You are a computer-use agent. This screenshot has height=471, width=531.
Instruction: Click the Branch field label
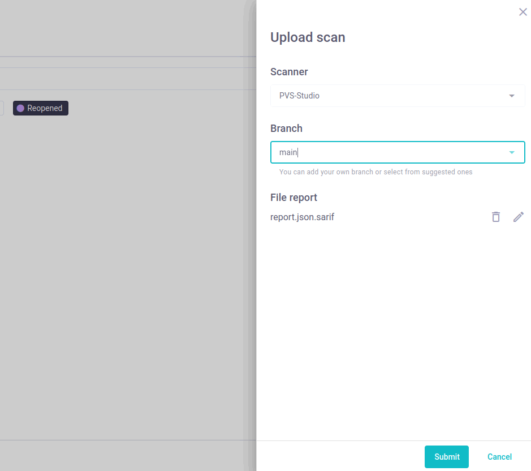(286, 129)
